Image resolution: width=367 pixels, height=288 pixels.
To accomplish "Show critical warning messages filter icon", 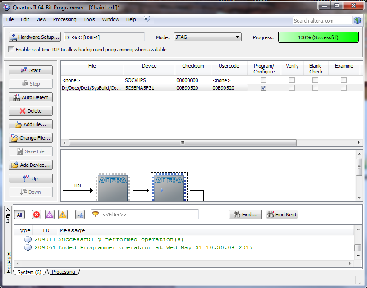I will [x=50, y=215].
